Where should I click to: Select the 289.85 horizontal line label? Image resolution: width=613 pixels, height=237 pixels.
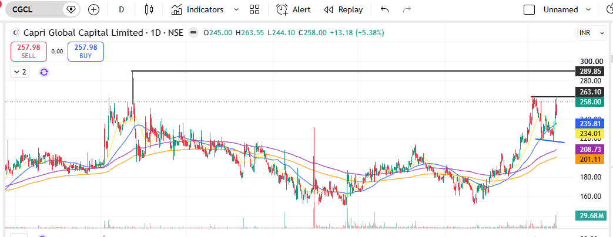(589, 72)
